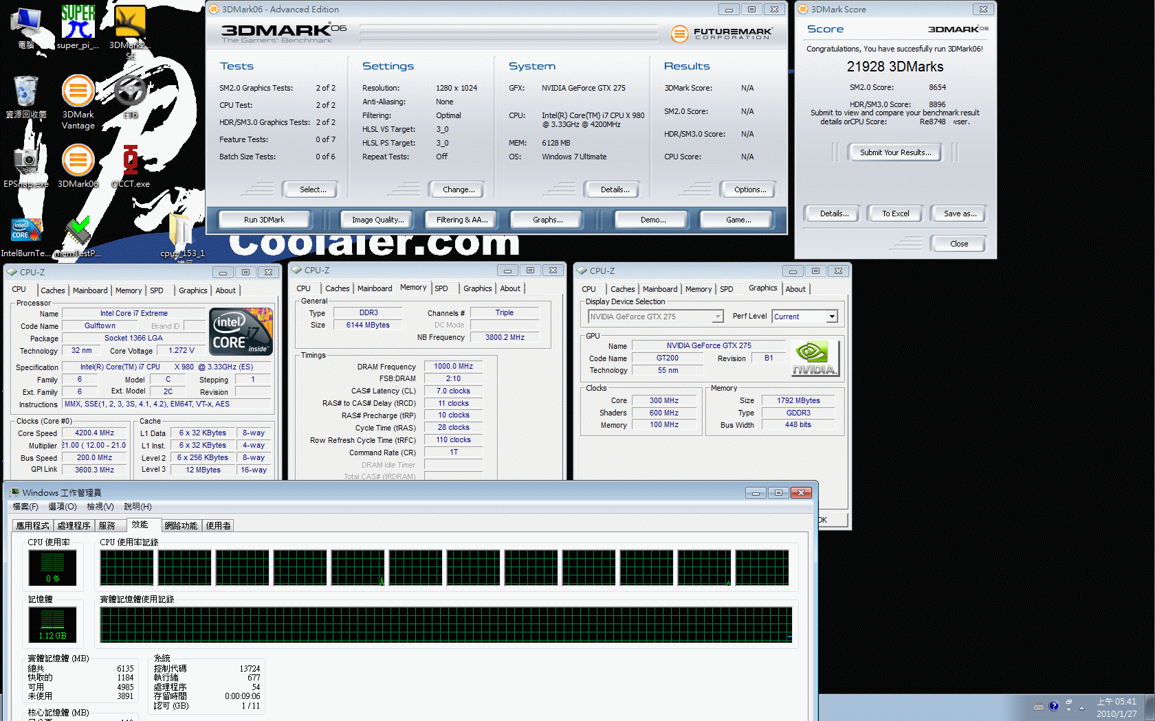Click the Game button
Image resolution: width=1155 pixels, height=721 pixels.
click(738, 220)
